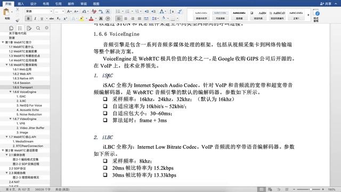Open search pane in sidebar

[38, 28]
